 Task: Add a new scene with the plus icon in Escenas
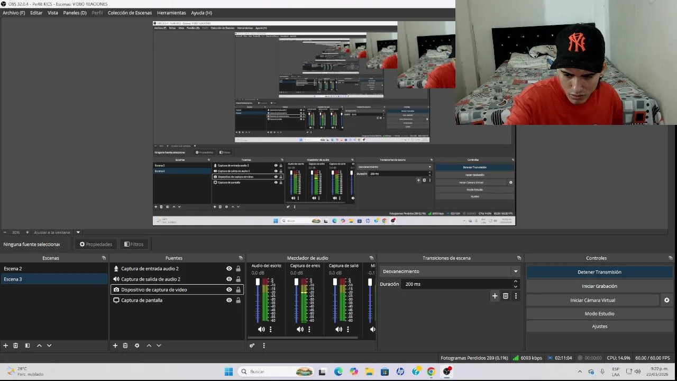[x=6, y=346]
